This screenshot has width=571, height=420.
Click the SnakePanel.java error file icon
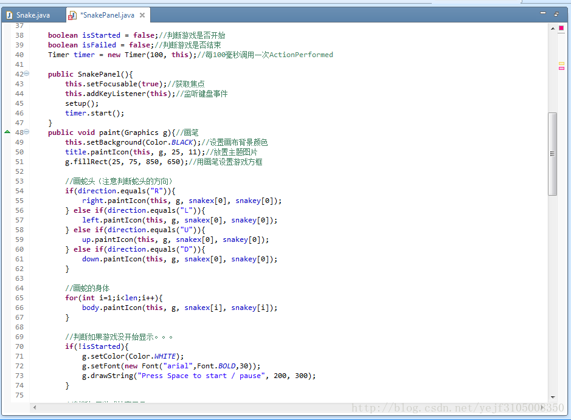(x=72, y=15)
